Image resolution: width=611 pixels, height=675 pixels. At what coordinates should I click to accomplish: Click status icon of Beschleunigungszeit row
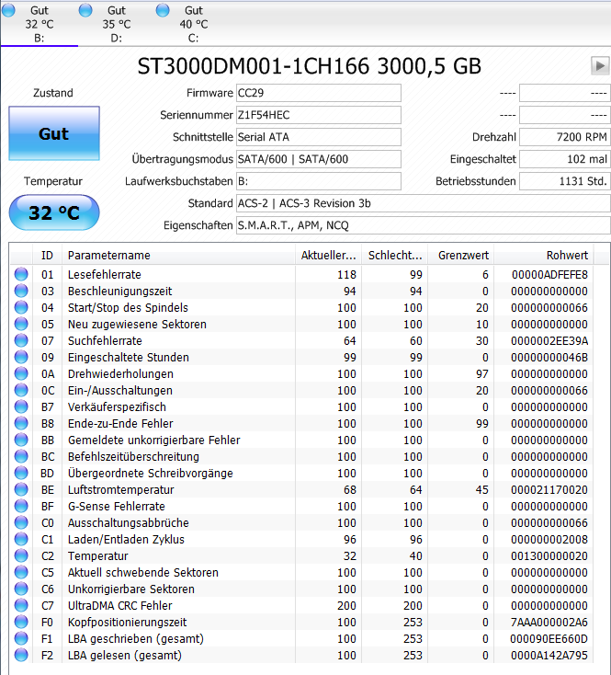pos(21,291)
